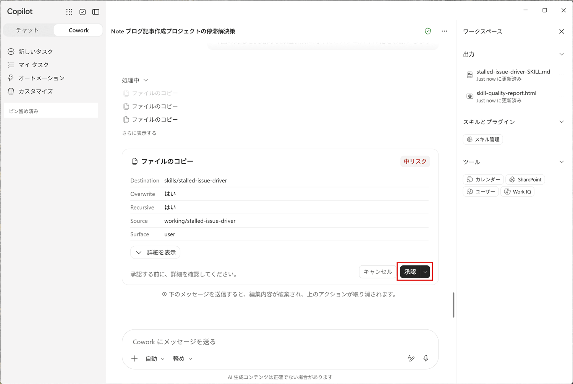Click the skills/stalled-issue-driver destination value

pyautogui.click(x=196, y=181)
